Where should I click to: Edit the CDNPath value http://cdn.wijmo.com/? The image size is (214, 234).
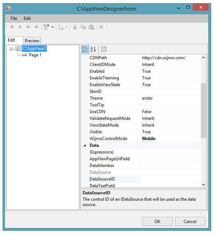(171, 58)
